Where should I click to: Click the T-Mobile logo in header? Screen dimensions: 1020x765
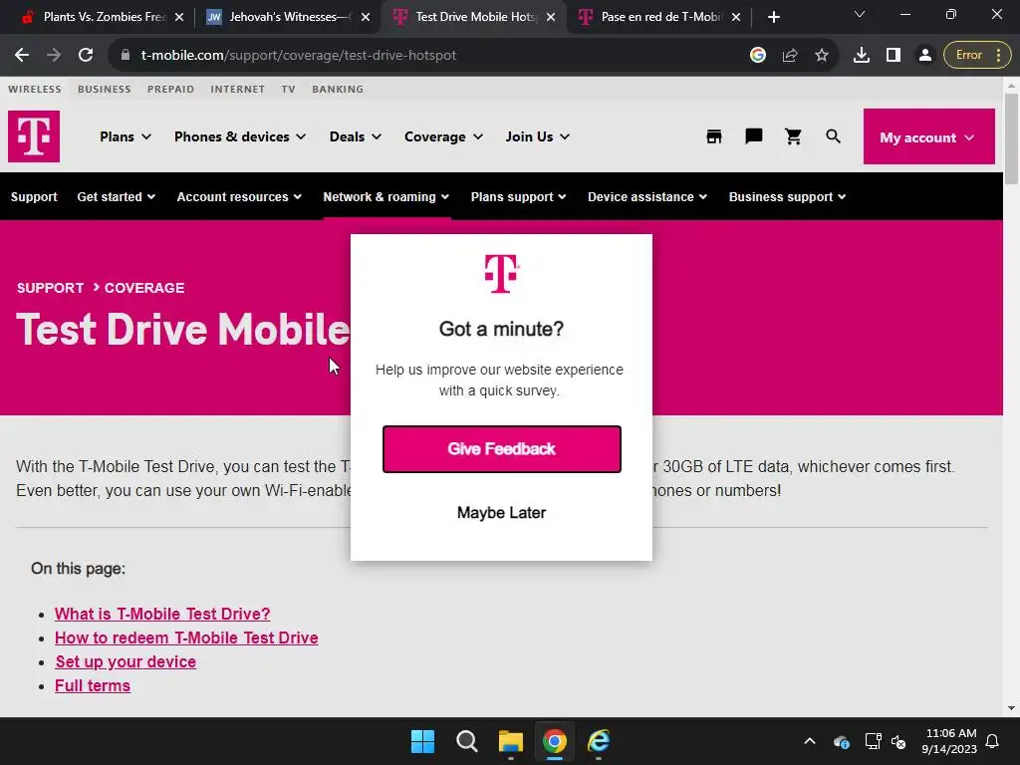[34, 135]
